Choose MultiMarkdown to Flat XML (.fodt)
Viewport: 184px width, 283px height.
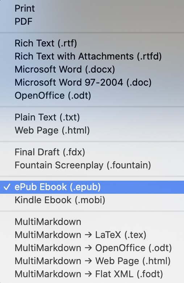(92, 274)
